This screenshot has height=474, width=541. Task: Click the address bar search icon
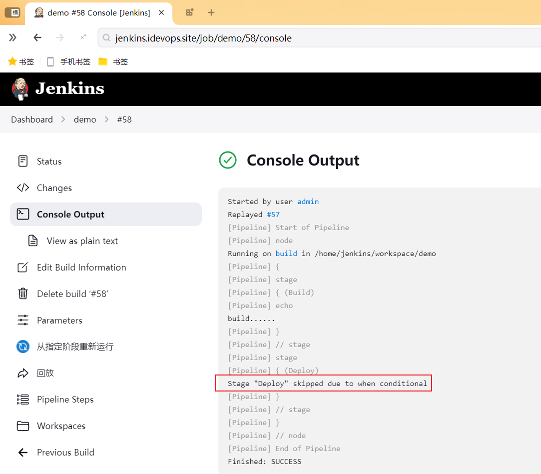(106, 38)
